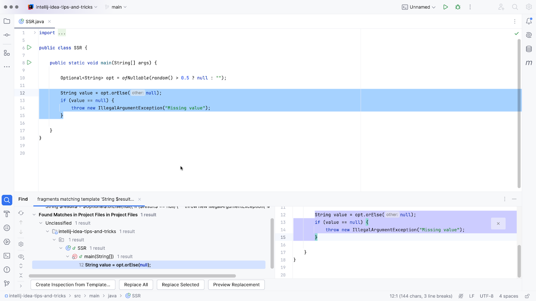Run the Unnamed configuration
Screen dimensions: 536x301
(446, 7)
